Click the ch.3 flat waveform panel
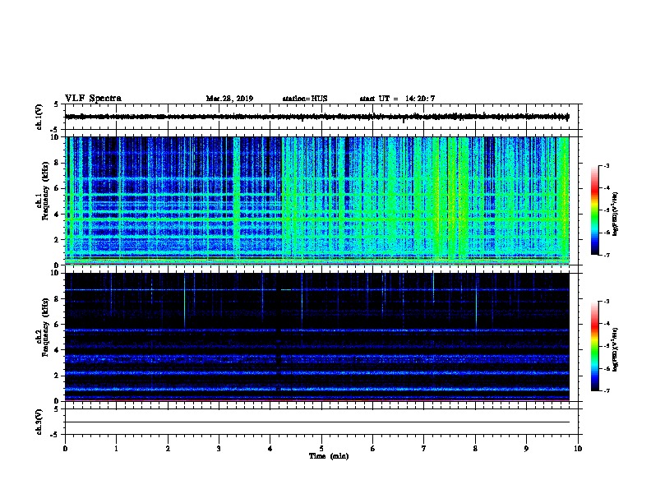The height and width of the screenshot is (503, 651). coord(323,422)
